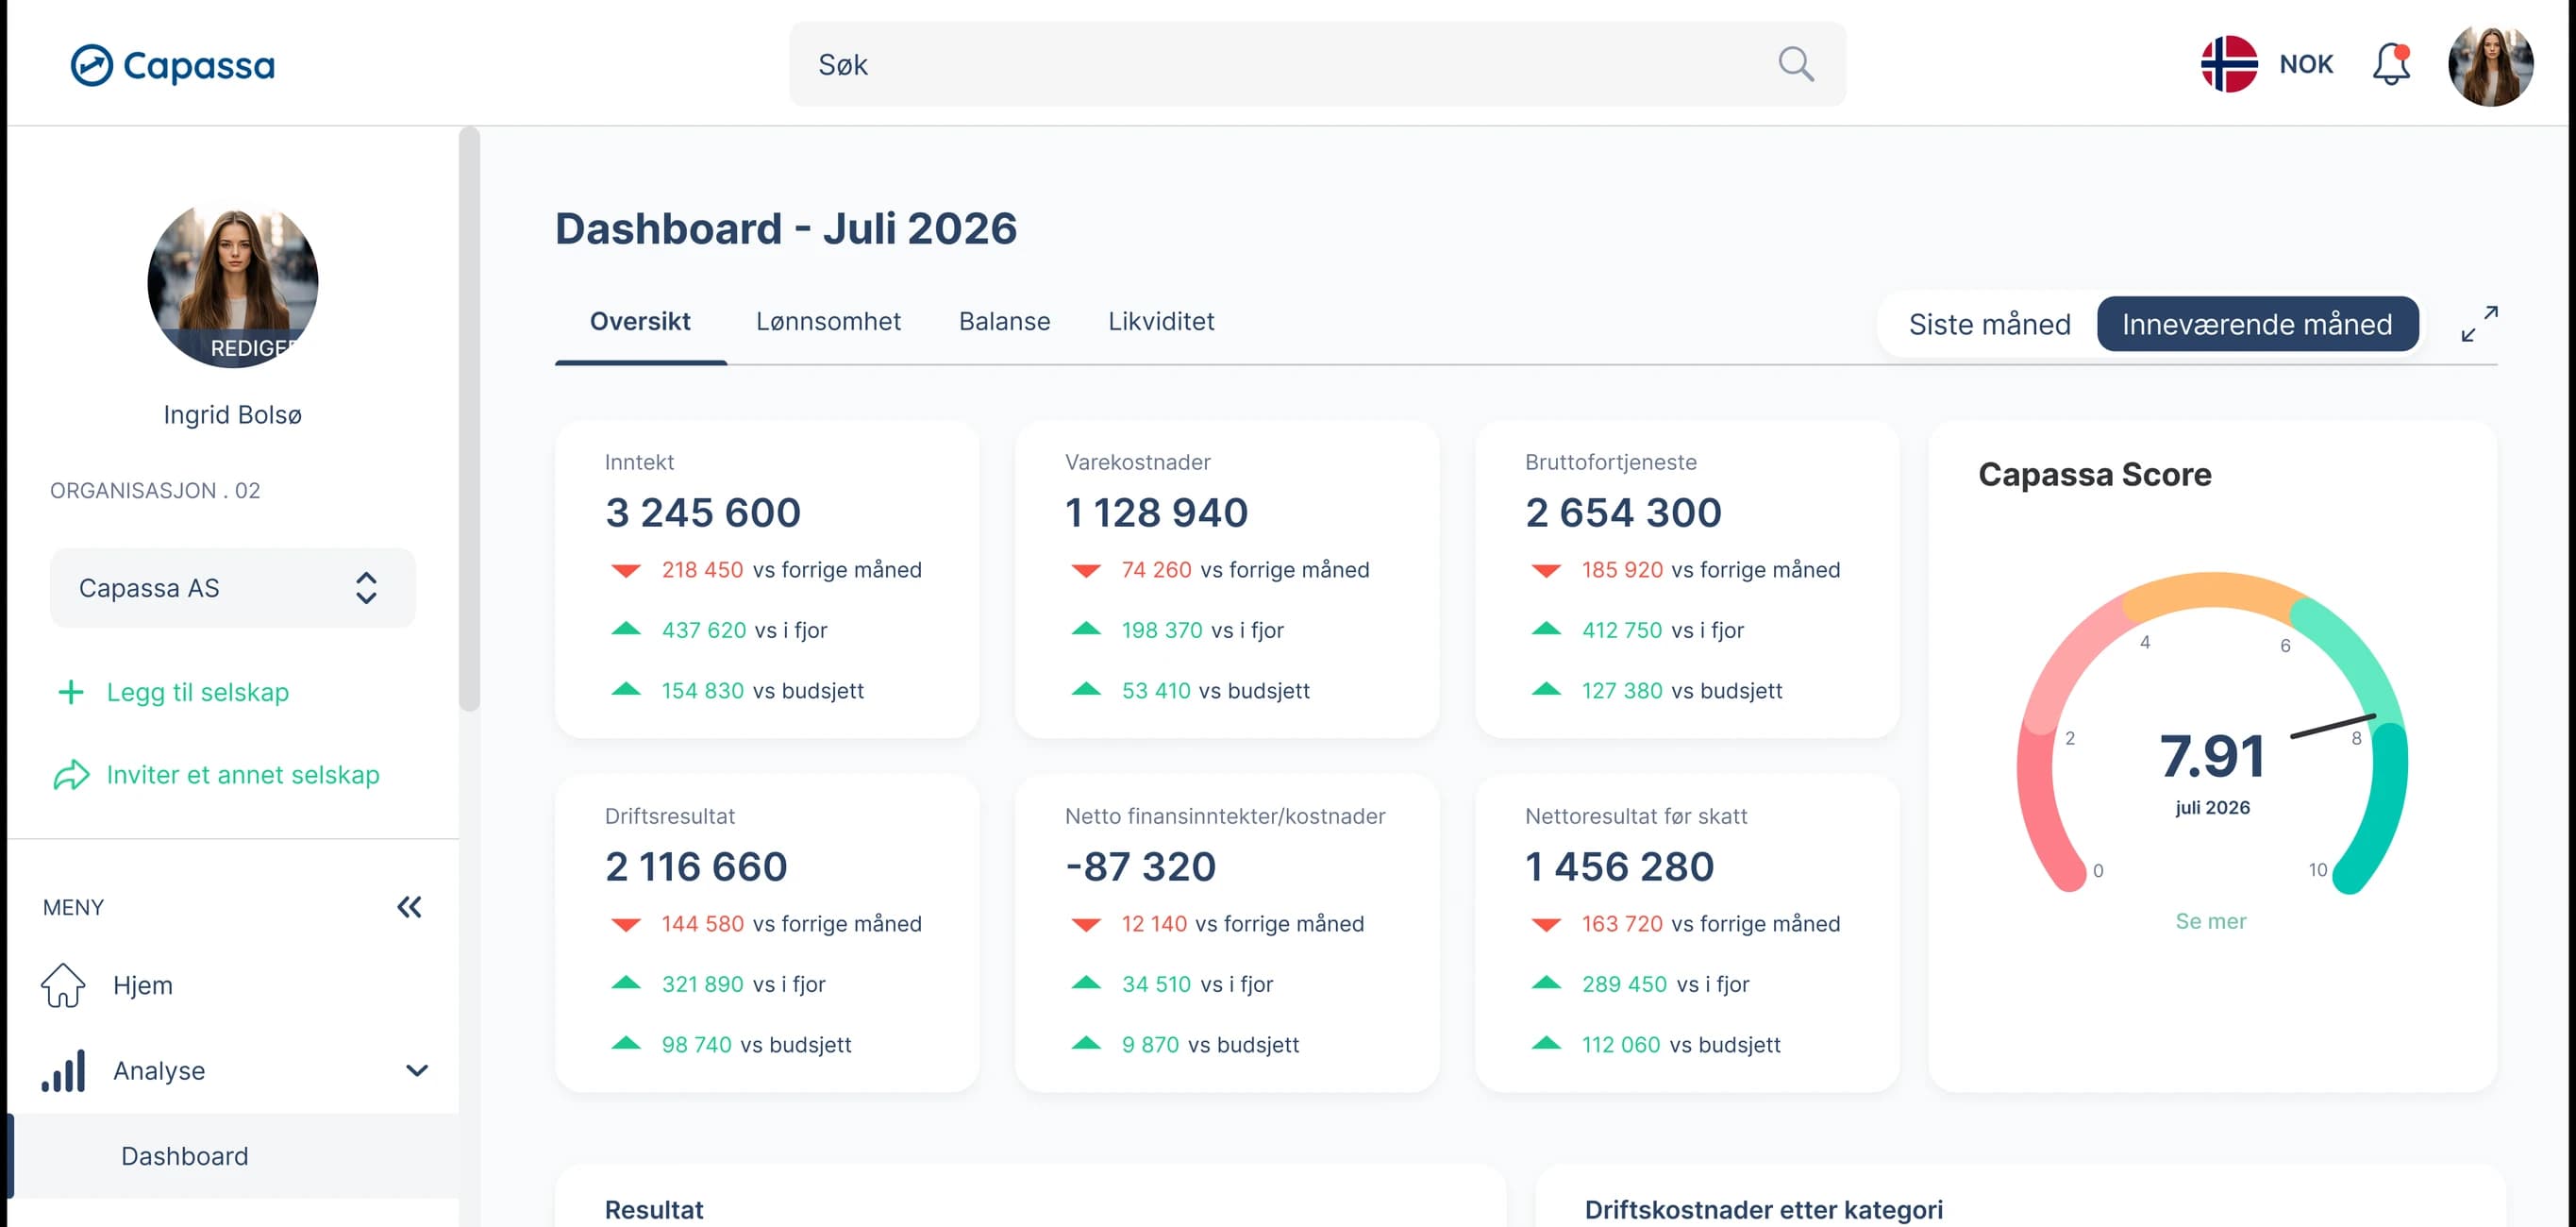Expand the Analyse menu chevron

point(417,1071)
